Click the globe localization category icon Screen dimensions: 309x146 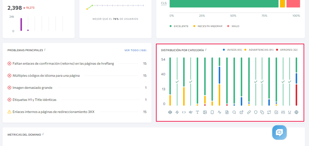coord(296,112)
